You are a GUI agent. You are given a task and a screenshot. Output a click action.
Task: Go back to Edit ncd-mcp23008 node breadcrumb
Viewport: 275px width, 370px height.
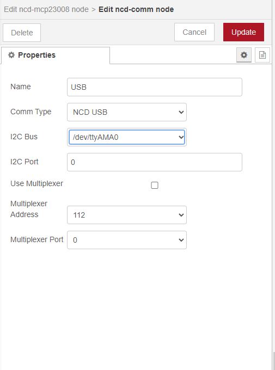tap(46, 9)
